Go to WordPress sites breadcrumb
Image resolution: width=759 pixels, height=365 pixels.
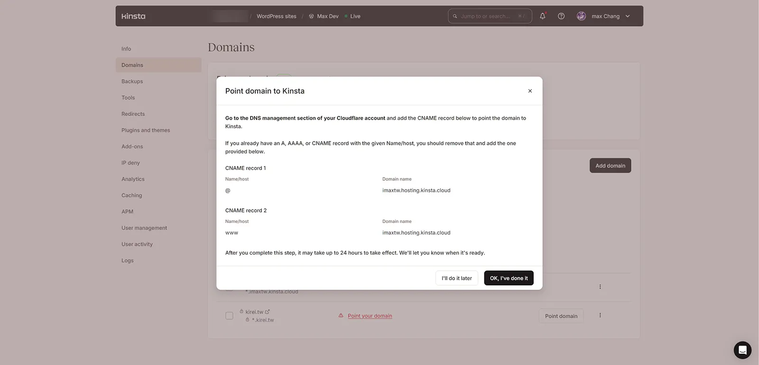point(277,16)
